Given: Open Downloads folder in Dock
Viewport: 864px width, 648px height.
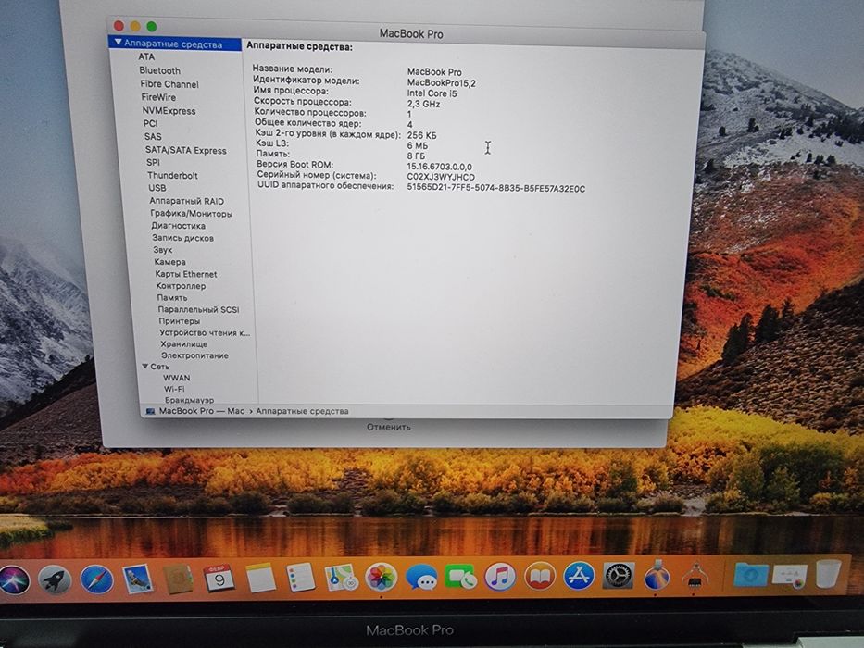Looking at the screenshot, I should coord(751,575).
